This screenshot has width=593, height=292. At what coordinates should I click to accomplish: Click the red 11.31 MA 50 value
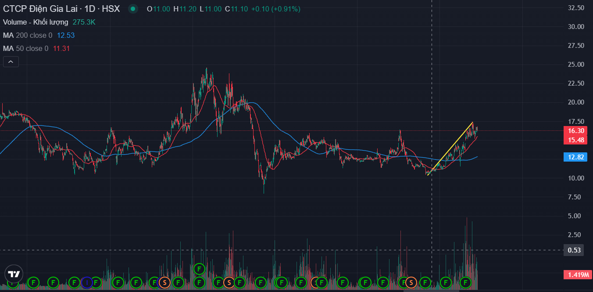61,48
